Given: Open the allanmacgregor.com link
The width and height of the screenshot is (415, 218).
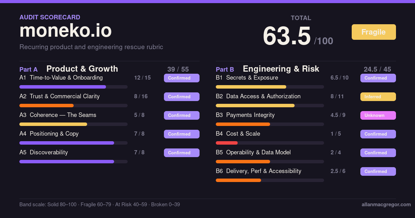Looking at the screenshot, I should [386, 205].
